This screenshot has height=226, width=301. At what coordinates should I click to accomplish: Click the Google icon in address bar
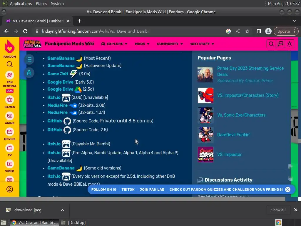coord(228,31)
